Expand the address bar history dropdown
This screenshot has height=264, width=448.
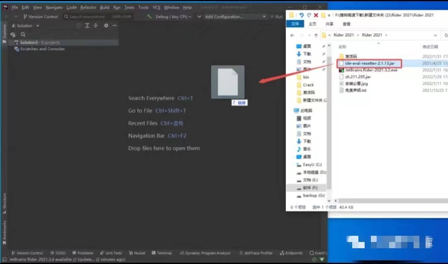[x=435, y=35]
